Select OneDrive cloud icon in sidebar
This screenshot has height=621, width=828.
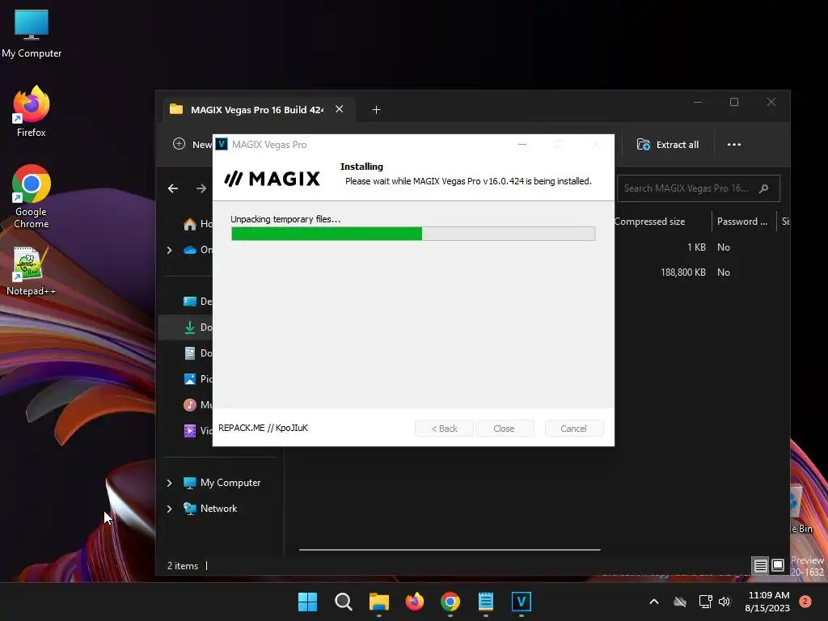[190, 250]
